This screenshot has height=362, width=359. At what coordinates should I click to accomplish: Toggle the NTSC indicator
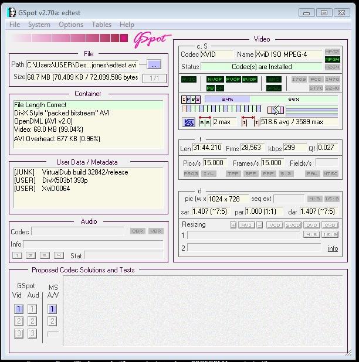coord(331,173)
